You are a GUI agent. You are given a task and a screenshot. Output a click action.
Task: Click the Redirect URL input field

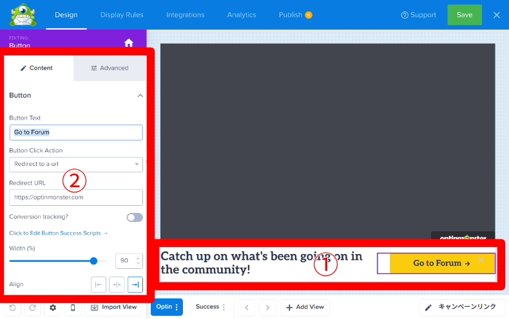(x=76, y=197)
